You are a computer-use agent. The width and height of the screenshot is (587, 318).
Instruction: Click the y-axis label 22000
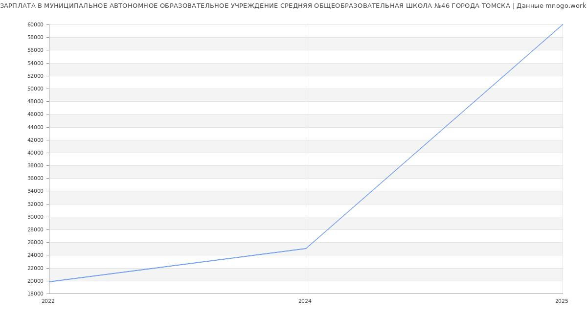tap(36, 268)
